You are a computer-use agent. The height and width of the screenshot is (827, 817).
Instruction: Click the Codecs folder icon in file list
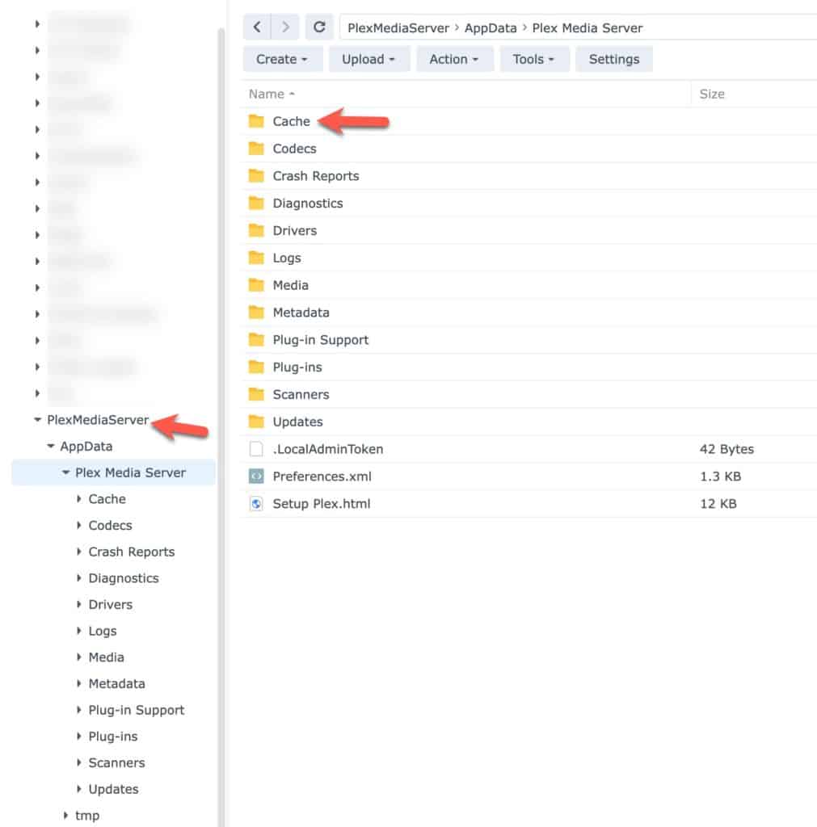(256, 149)
